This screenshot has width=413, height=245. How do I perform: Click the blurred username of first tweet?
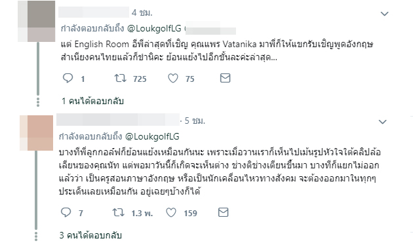click(94, 12)
